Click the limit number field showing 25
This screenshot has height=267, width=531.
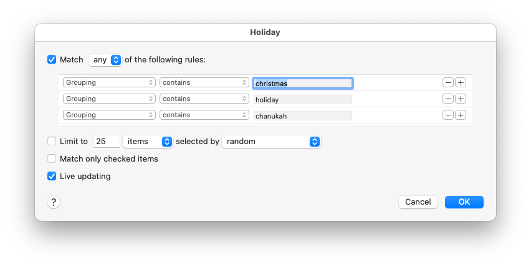[x=107, y=142]
